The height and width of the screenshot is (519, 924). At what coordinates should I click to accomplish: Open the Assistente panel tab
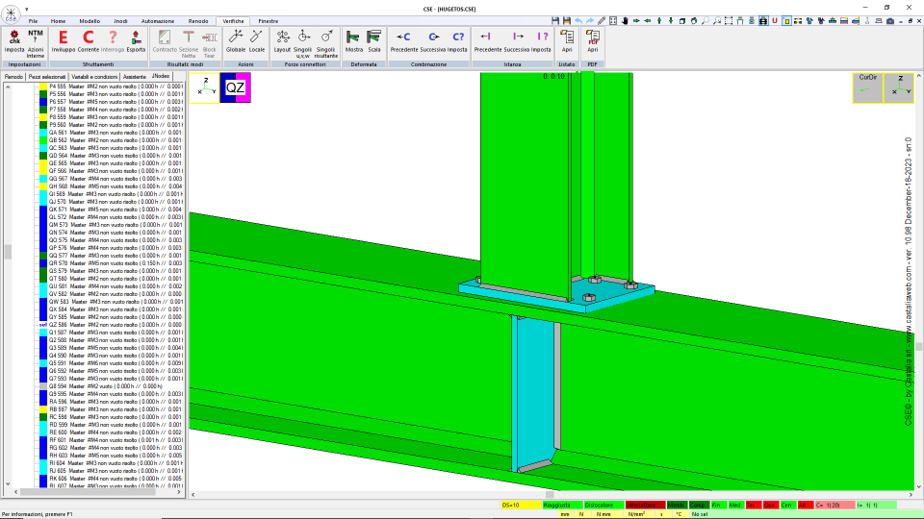(135, 77)
